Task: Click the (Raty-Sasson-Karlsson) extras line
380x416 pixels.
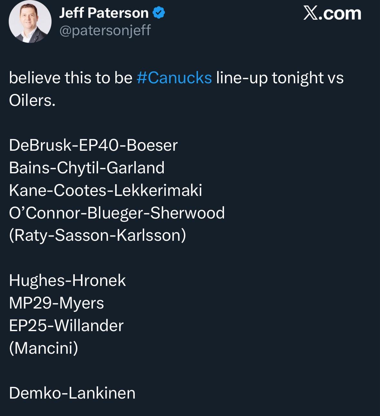Action: (x=97, y=235)
